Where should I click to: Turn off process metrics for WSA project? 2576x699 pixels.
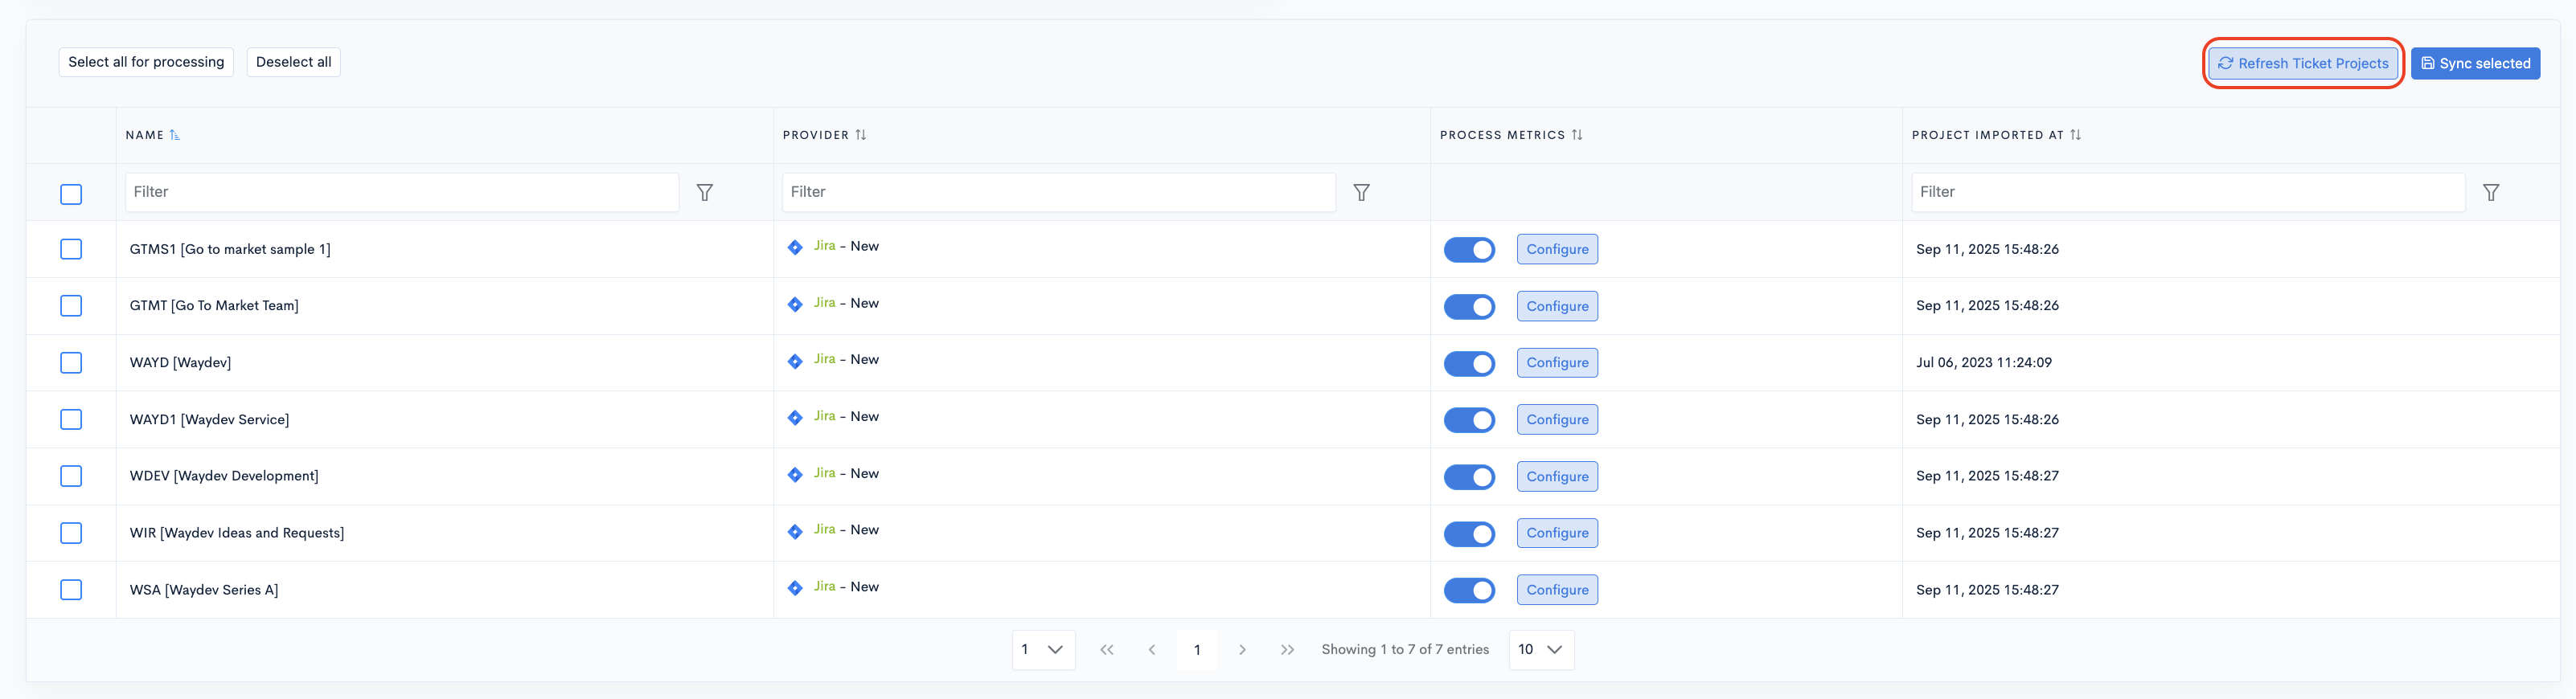[1469, 590]
